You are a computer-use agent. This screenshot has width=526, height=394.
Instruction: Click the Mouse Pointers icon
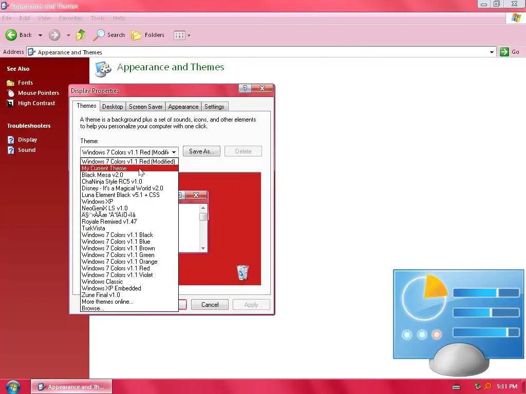point(11,93)
